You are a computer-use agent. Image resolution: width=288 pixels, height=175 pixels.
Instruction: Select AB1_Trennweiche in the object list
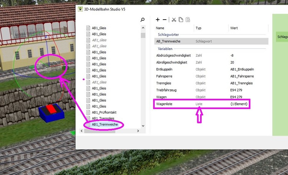tap(105, 124)
